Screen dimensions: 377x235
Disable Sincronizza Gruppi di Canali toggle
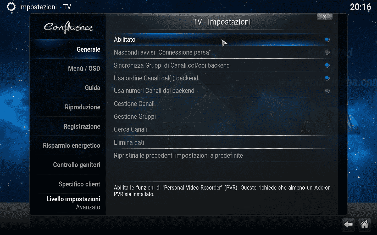327,65
